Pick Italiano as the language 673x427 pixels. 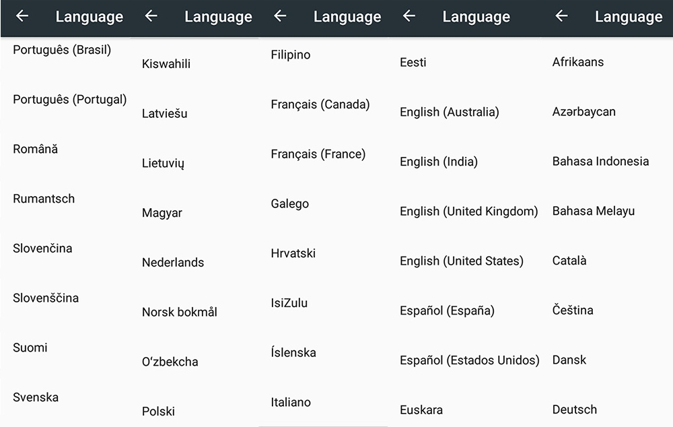point(291,402)
